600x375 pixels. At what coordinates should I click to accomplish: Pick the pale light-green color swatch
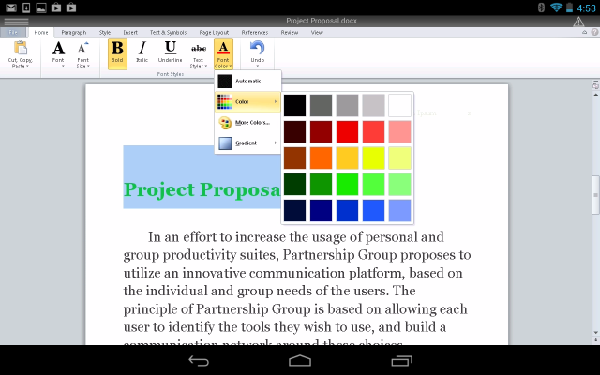(400, 184)
